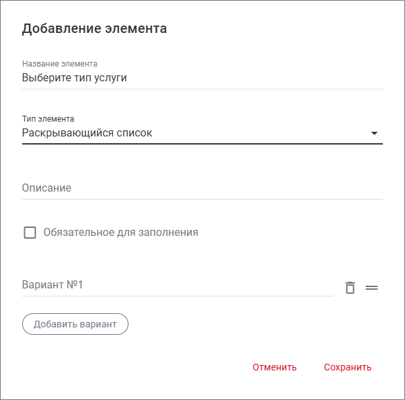Grab the two-line reorder icon
This screenshot has height=400, width=405.
[x=371, y=287]
